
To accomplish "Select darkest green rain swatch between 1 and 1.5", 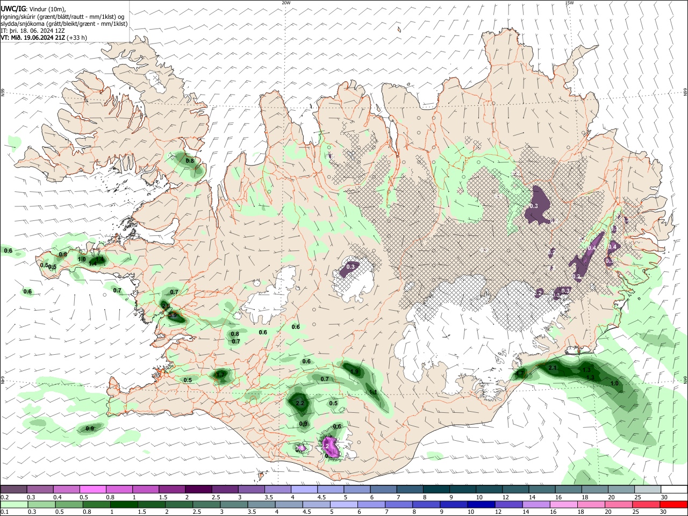I will [x=124, y=505].
